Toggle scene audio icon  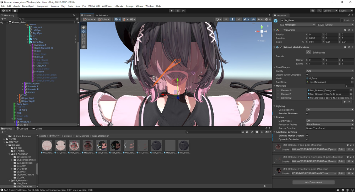(x=239, y=20)
